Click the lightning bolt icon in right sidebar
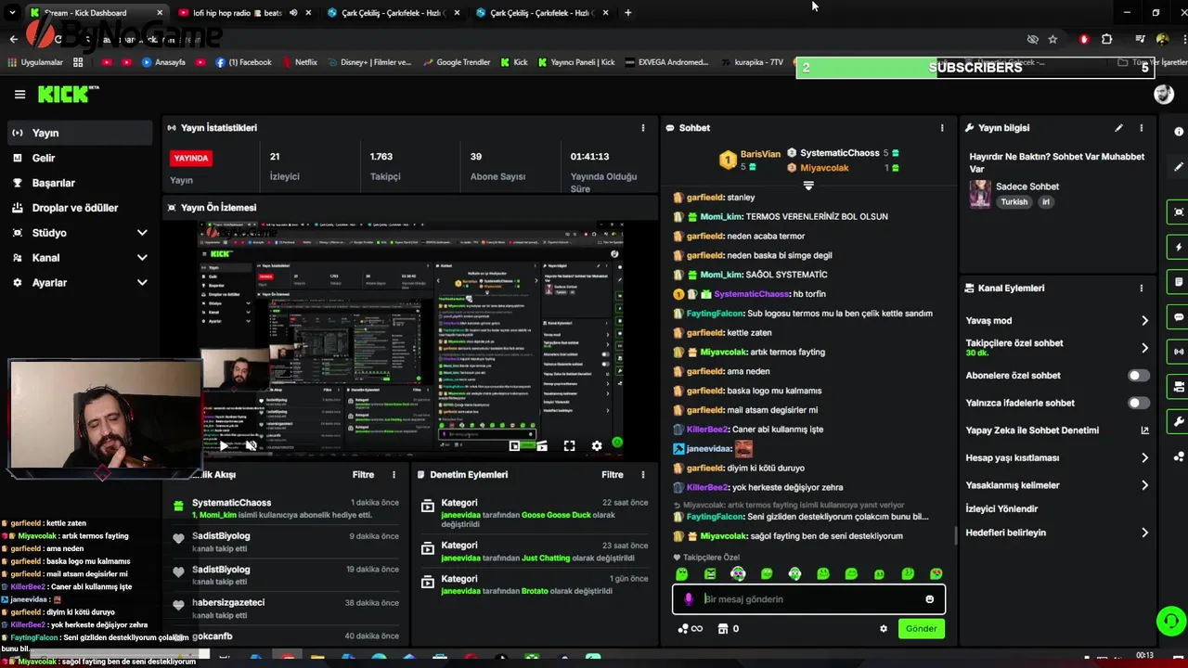The image size is (1188, 668). point(1179,248)
